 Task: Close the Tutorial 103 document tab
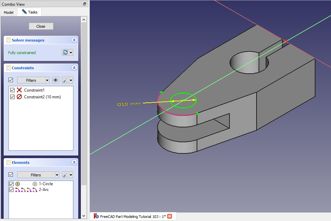tap(170, 216)
